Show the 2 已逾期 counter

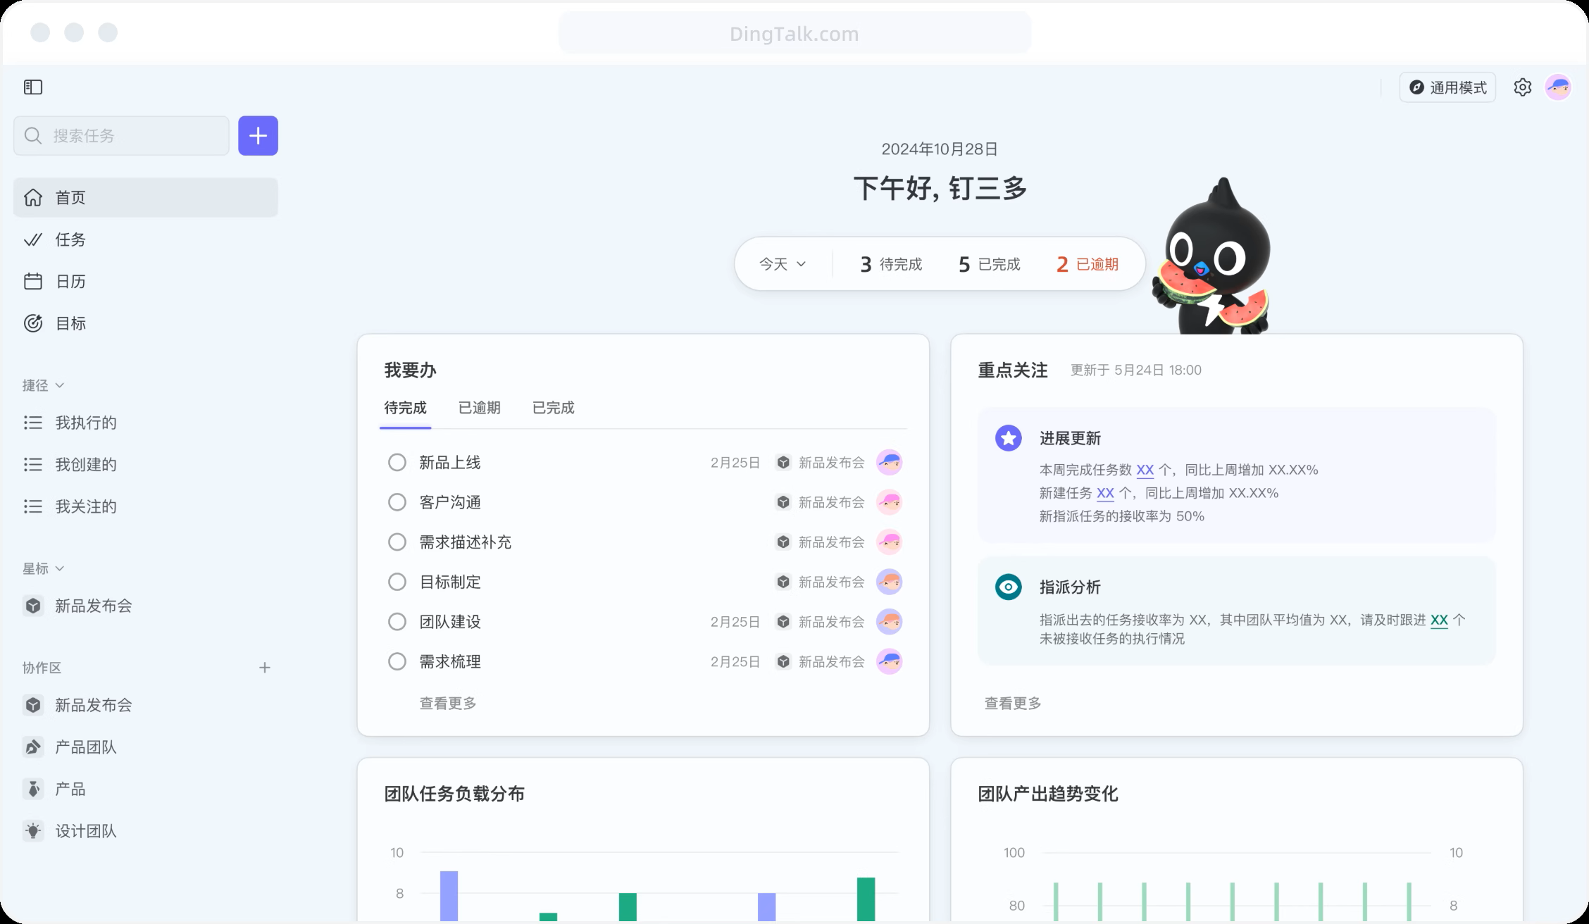[x=1088, y=264]
